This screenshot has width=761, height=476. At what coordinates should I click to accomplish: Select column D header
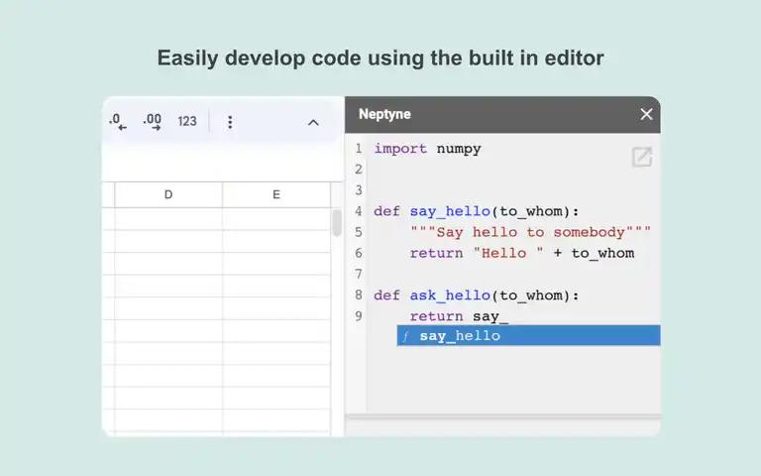coord(168,194)
